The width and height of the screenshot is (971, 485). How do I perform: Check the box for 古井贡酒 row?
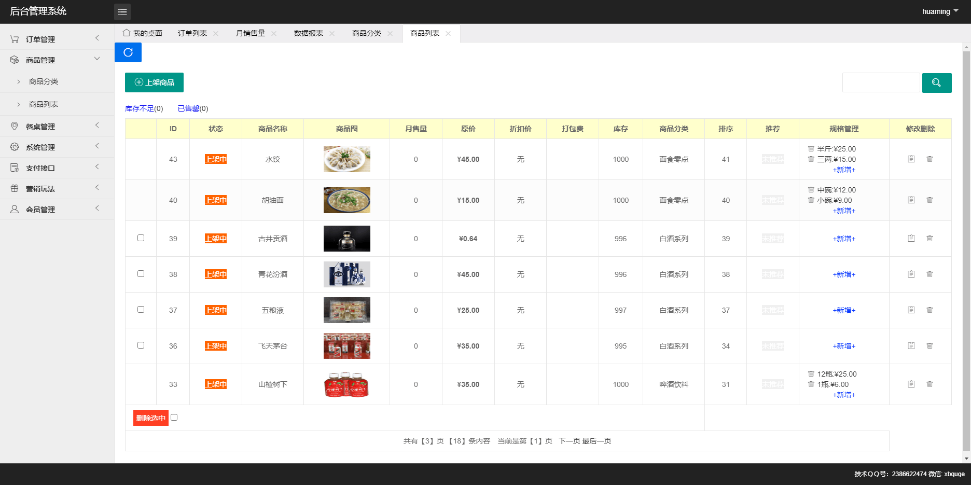tap(141, 238)
